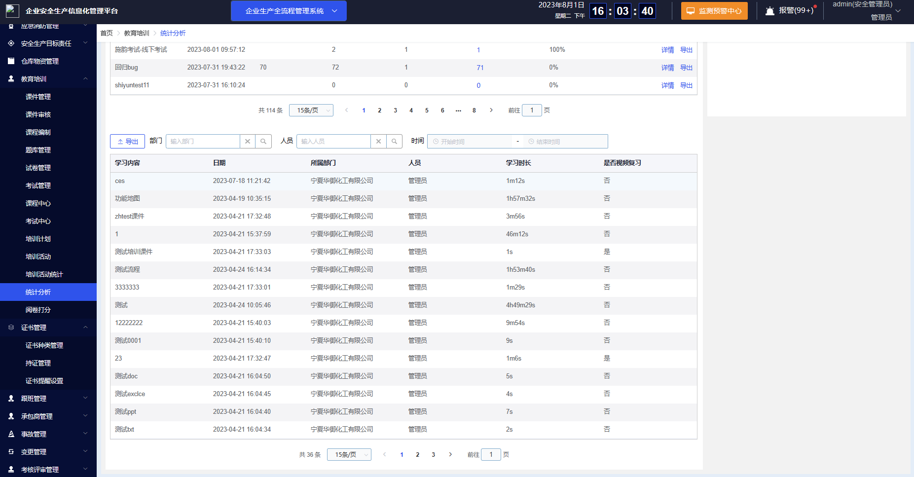Go to next page in lower pagination
This screenshot has width=914, height=477.
tap(450, 455)
